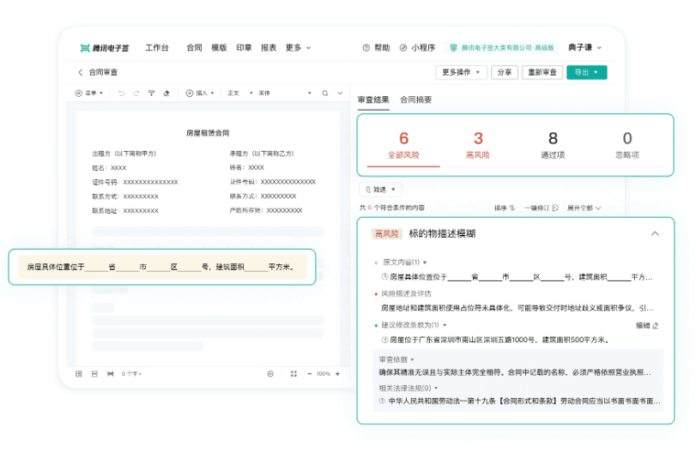696x464 pixels.
Task: Click the original clause text in the risk card
Action: pos(517,277)
